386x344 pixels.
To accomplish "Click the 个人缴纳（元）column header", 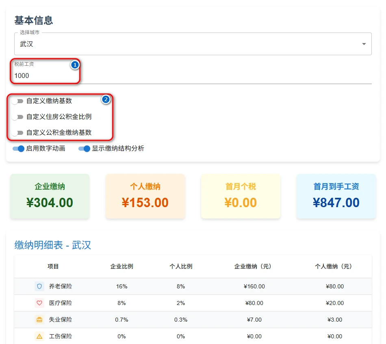I will [334, 266].
